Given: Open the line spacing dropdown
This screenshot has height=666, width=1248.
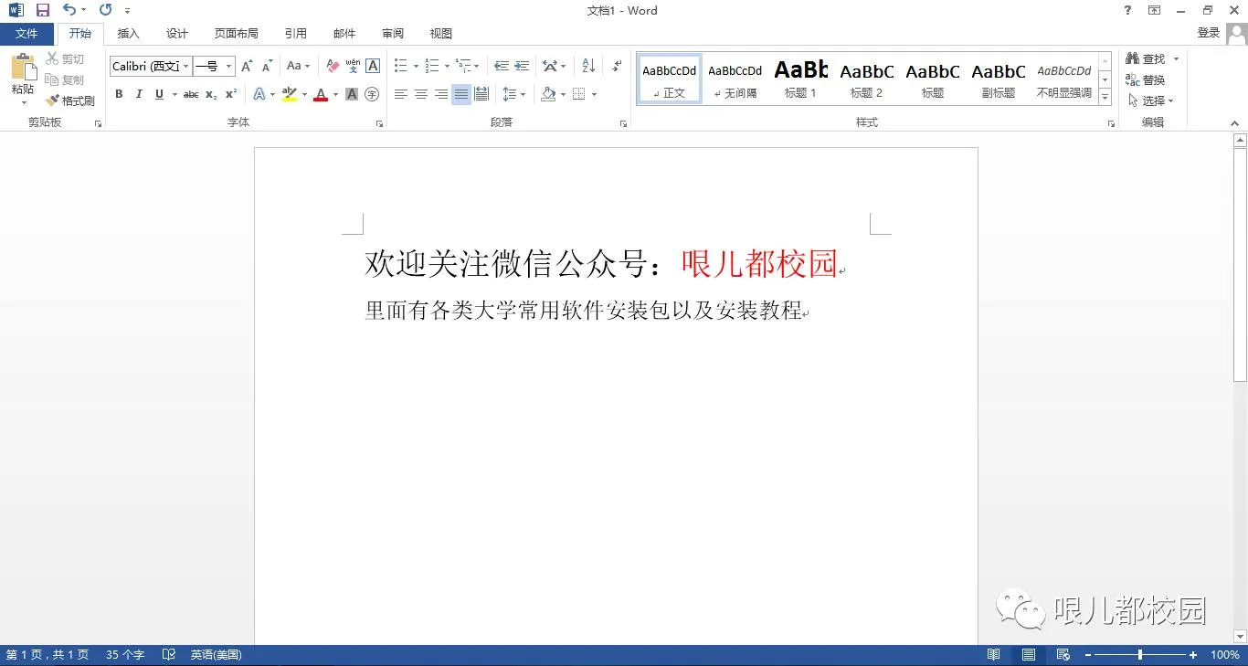Looking at the screenshot, I should (x=514, y=94).
